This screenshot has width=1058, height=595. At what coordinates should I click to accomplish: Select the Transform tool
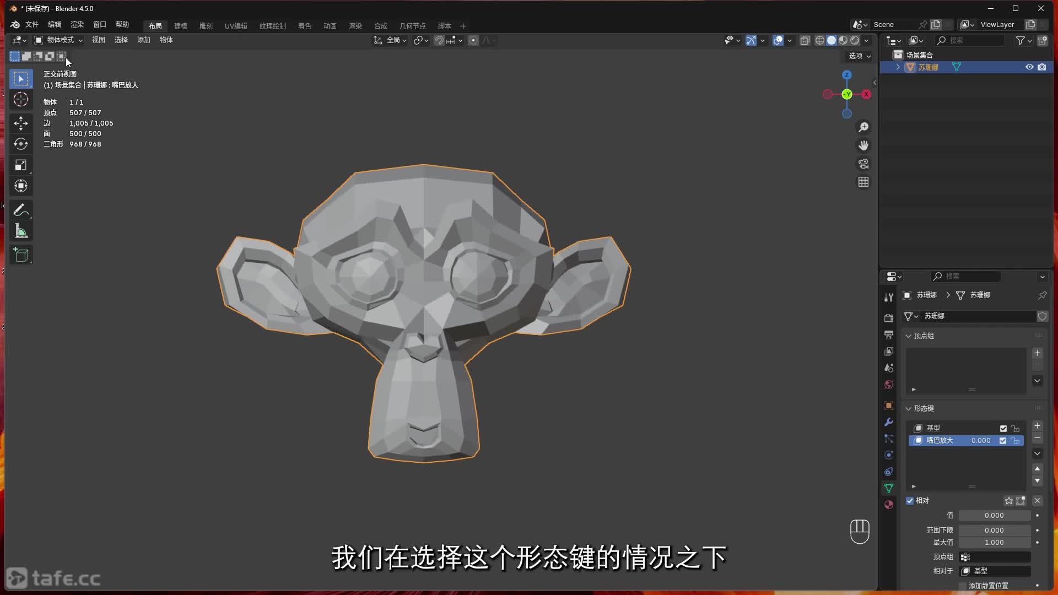21,186
